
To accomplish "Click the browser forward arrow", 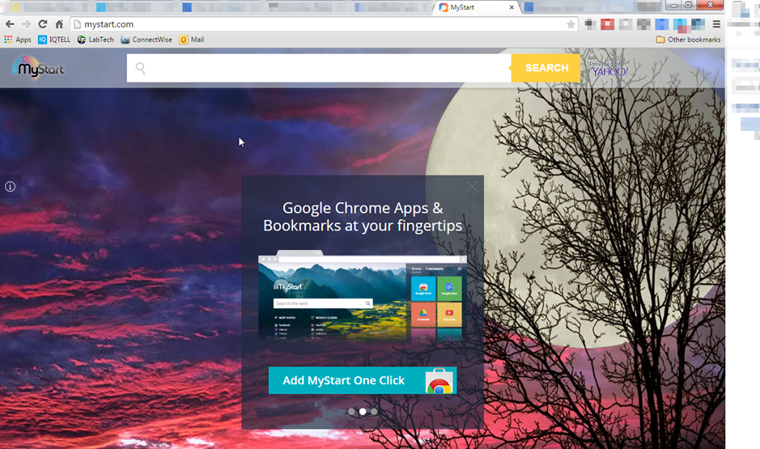I will point(26,24).
